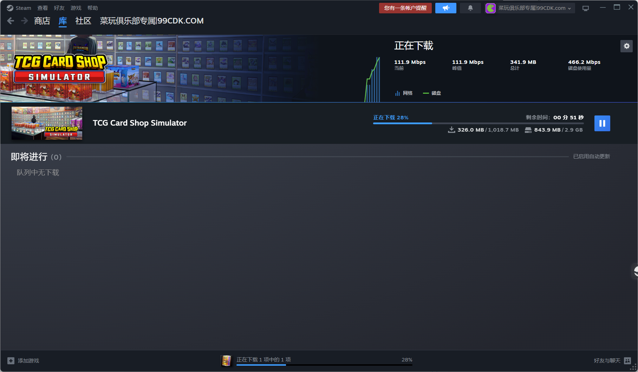This screenshot has width=638, height=372.
Task: Open the 好友 menu
Action: (59, 8)
